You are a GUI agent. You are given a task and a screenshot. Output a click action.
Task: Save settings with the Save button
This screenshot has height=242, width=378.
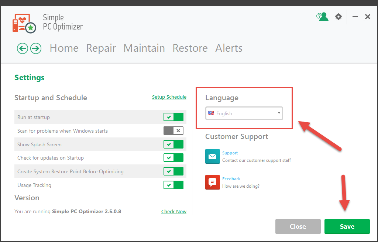(347, 226)
